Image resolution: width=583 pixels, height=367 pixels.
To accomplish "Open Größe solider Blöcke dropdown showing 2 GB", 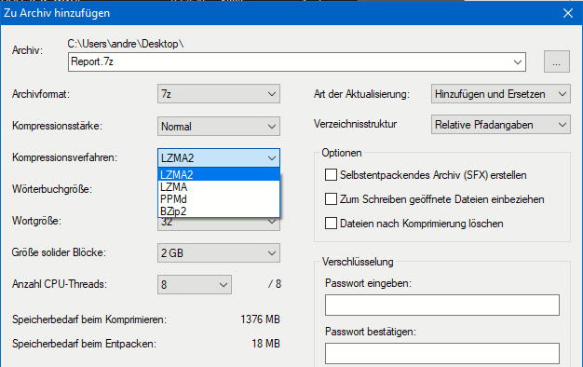I will tap(219, 253).
